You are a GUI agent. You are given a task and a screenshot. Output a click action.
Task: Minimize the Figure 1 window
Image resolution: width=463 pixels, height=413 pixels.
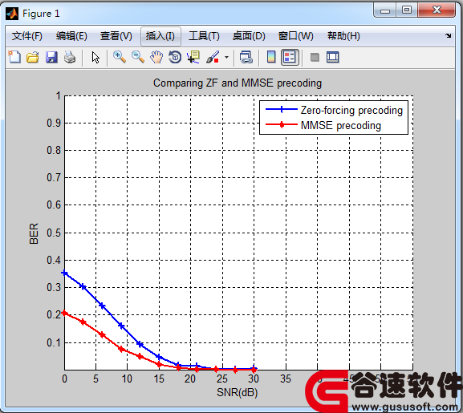(385, 10)
